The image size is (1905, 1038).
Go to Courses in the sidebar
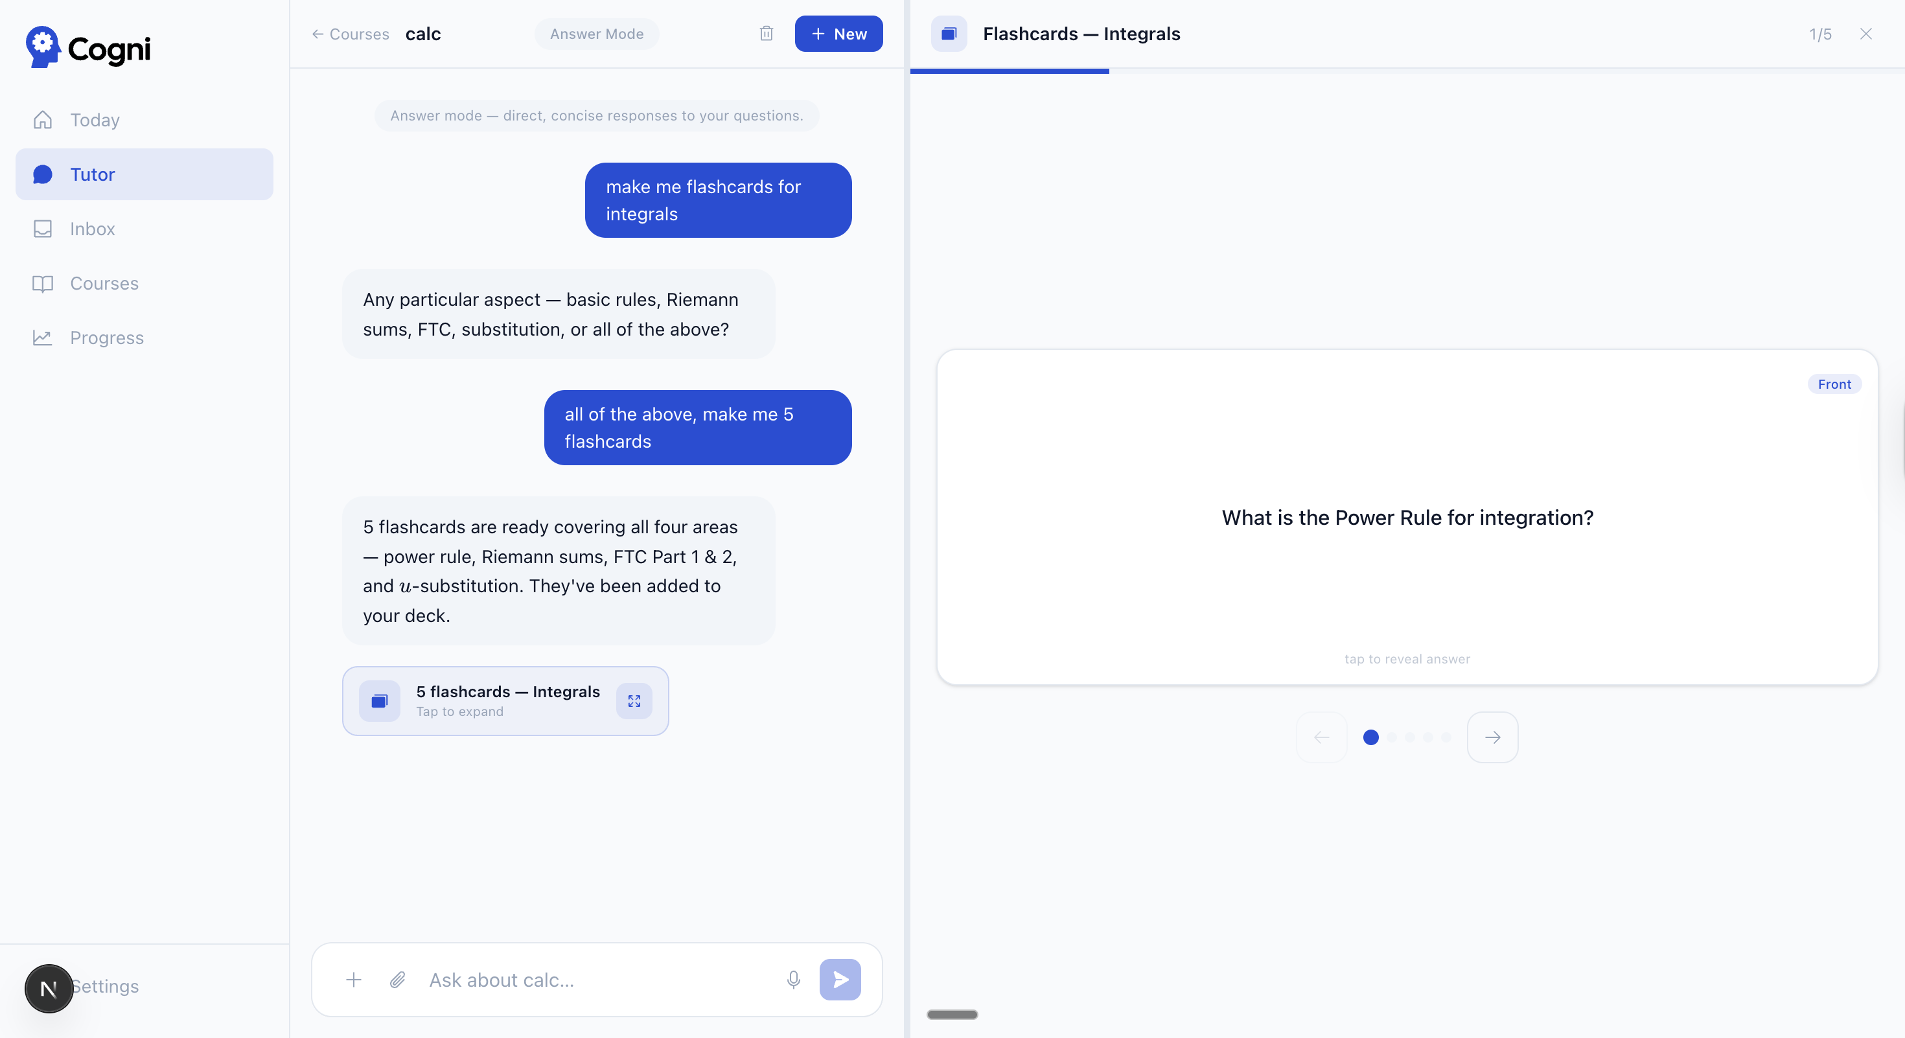[x=144, y=283]
